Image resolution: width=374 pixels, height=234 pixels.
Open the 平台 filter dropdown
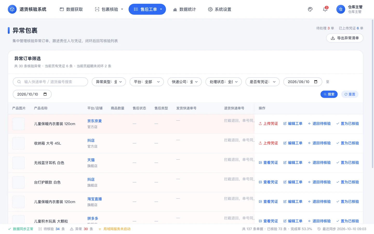point(147,82)
